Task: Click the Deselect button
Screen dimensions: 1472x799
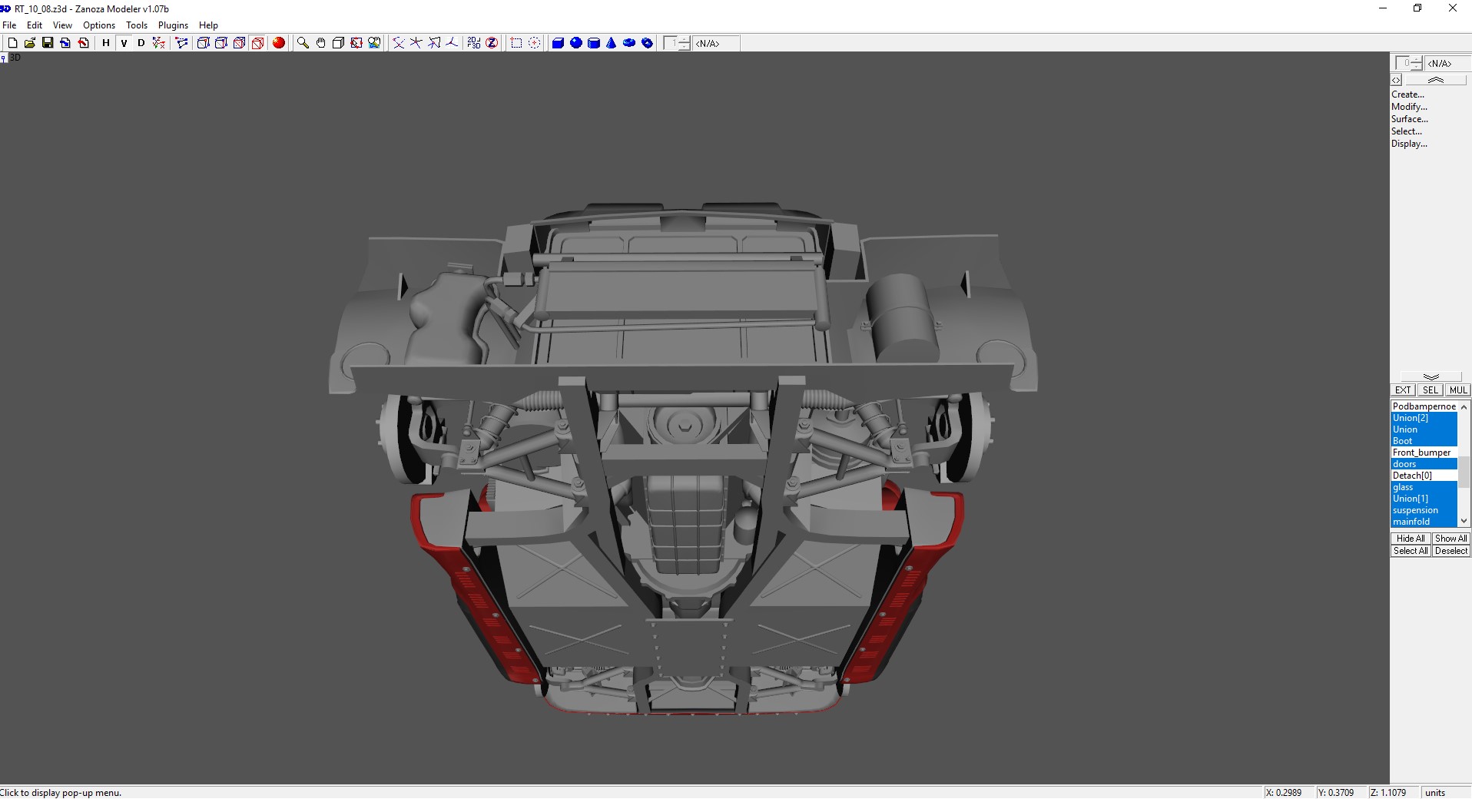Action: 1451,550
